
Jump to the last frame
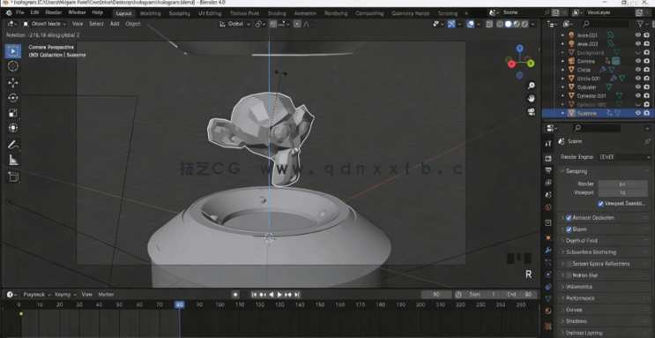tap(297, 295)
